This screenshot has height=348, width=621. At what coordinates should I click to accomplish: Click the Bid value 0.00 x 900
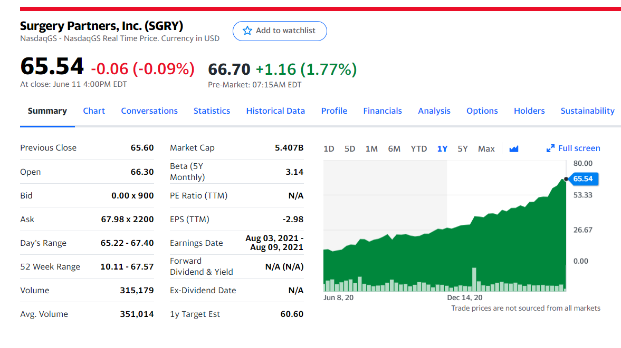pos(132,195)
